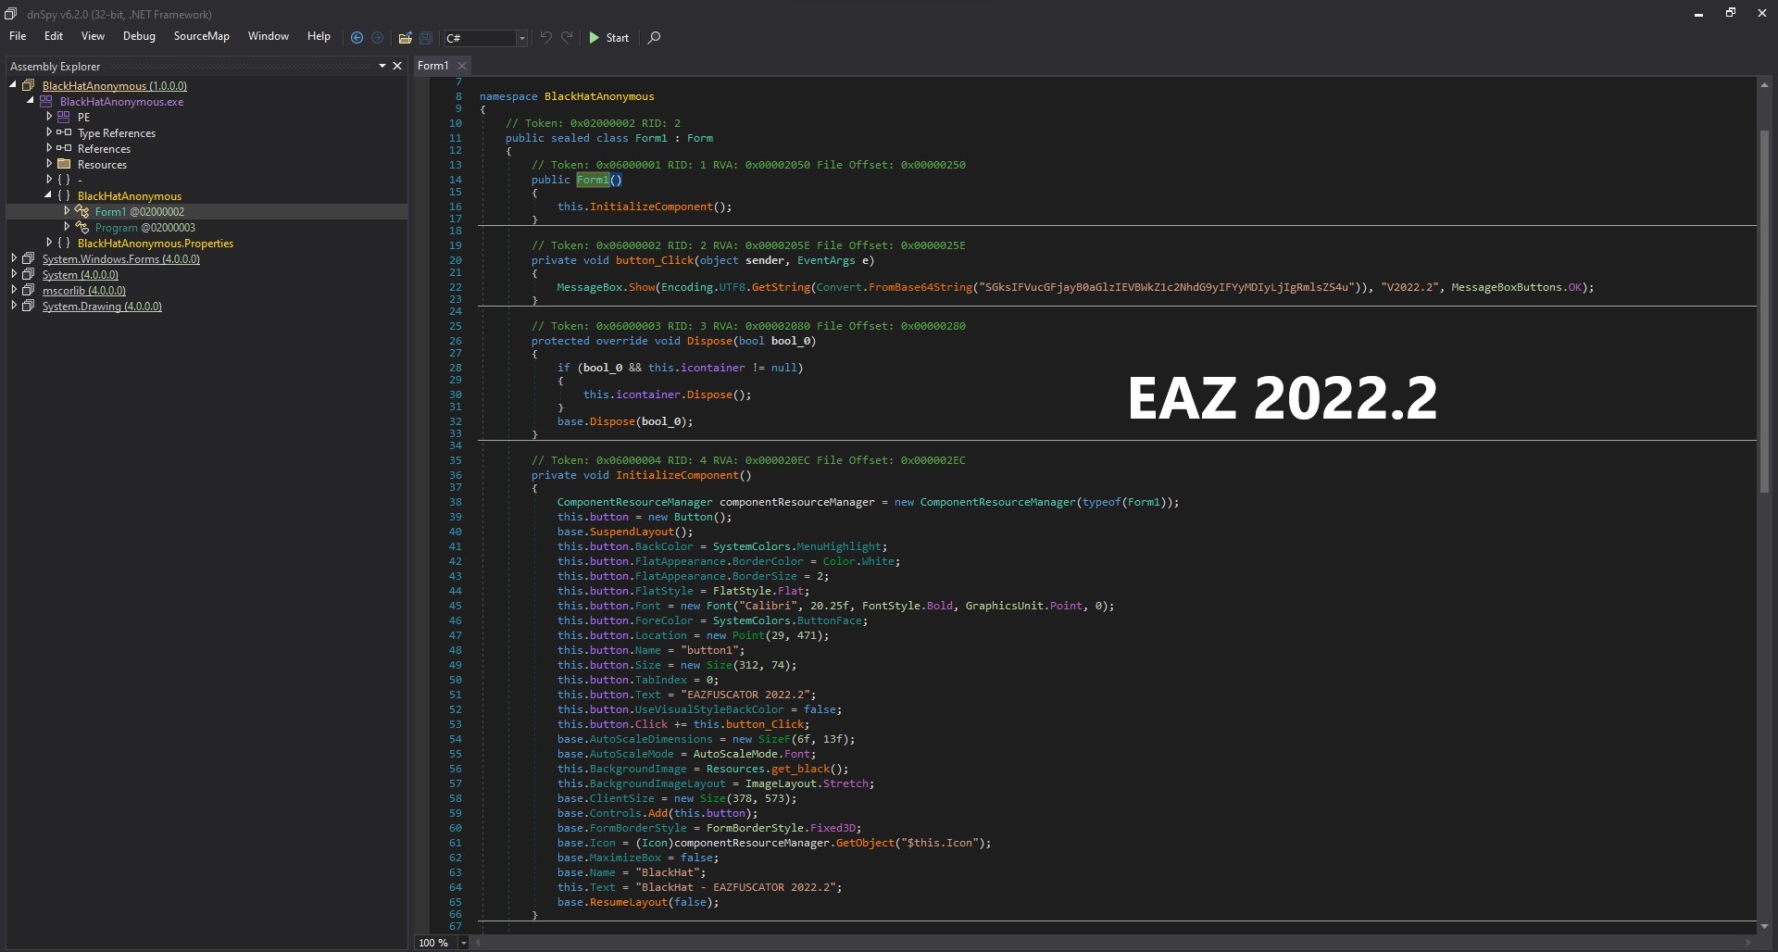Select Type References tree item
Viewport: 1778px width, 952px height.
coord(117,133)
